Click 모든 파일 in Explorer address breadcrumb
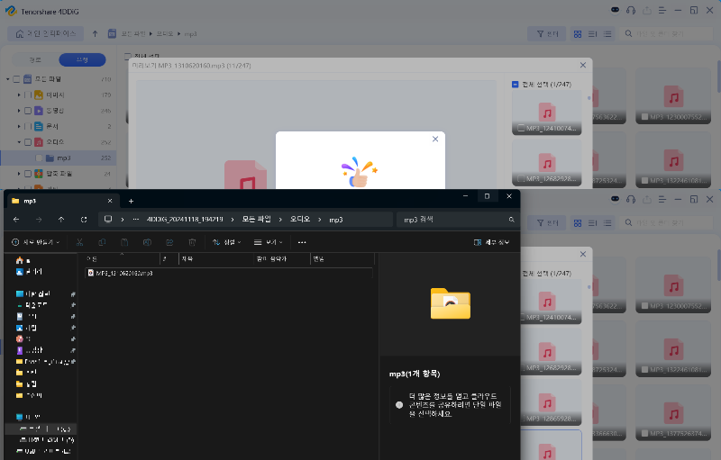Screen dimensions: 721x460 [256, 220]
